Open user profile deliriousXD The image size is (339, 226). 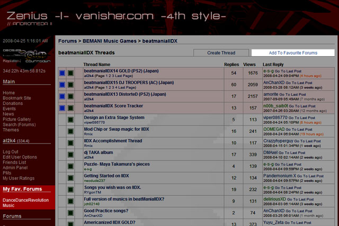[x=274, y=199]
